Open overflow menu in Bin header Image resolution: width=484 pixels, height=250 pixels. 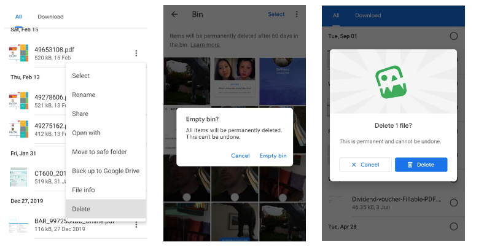(x=297, y=14)
